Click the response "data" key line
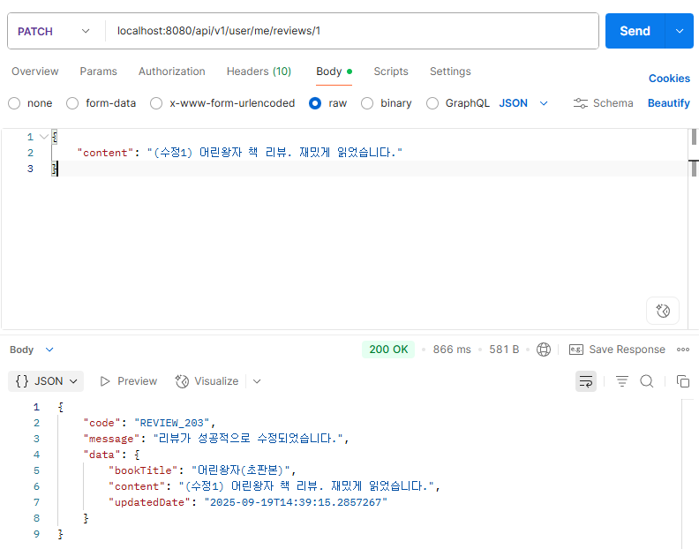Viewport: 699px width, 549px height. (111, 455)
